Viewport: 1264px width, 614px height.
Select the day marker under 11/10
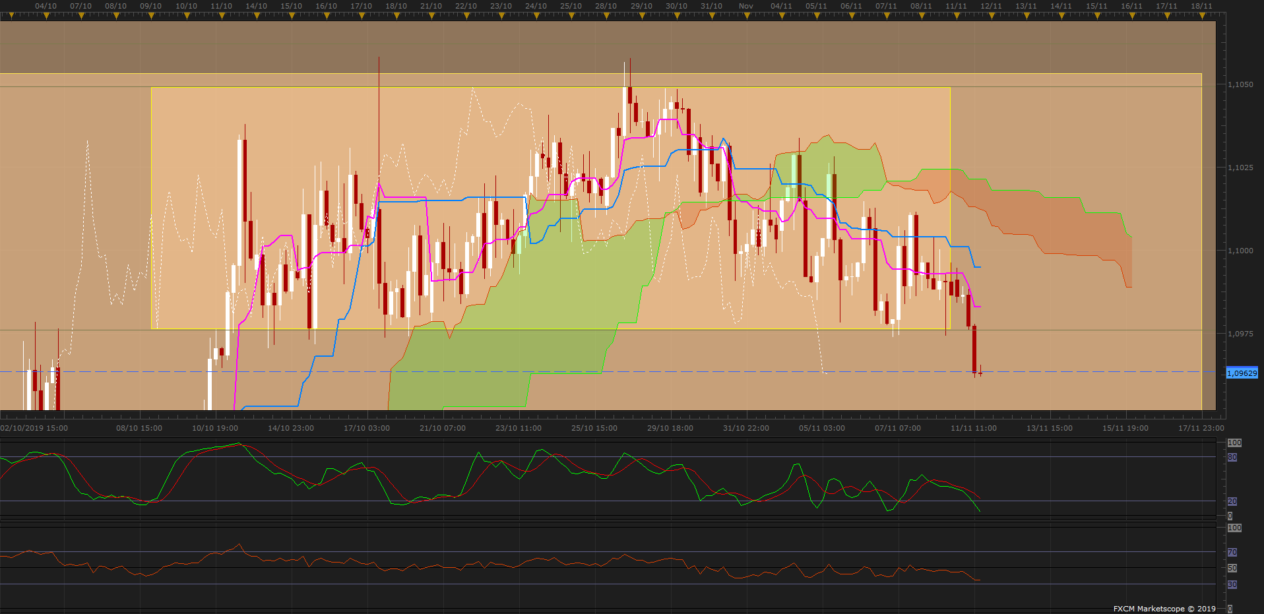point(222,15)
